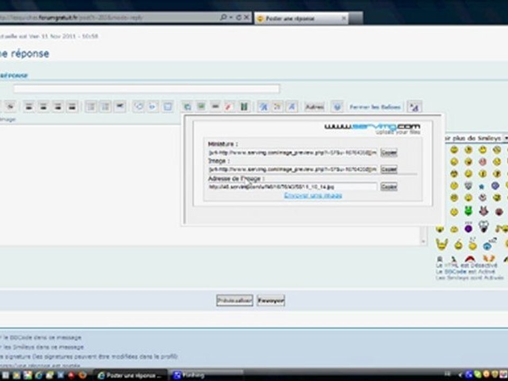This screenshot has height=381, width=508.
Task: Switch editor mode with last toolbar icon
Action: (x=414, y=106)
